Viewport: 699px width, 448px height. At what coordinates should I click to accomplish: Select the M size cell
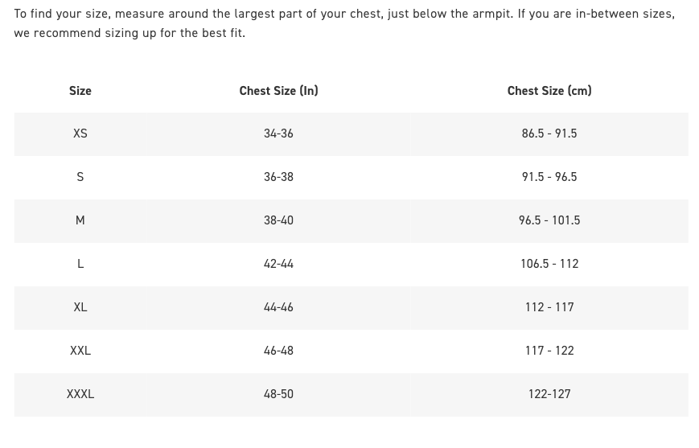tap(80, 220)
